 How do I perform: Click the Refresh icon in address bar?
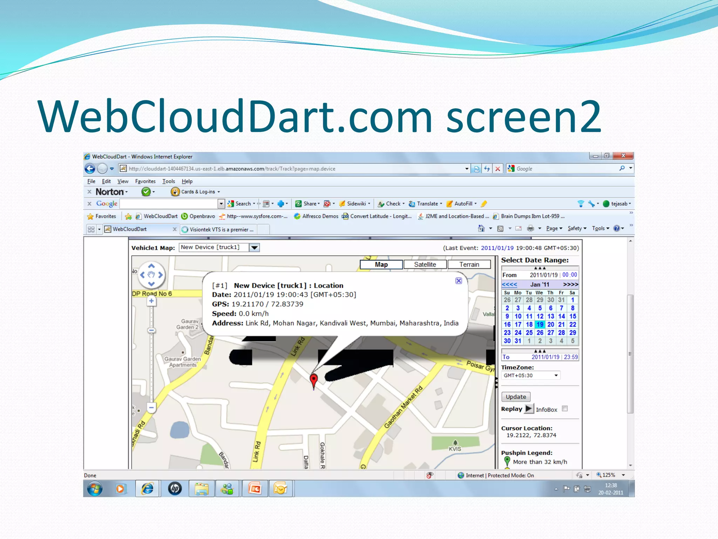pyautogui.click(x=487, y=169)
